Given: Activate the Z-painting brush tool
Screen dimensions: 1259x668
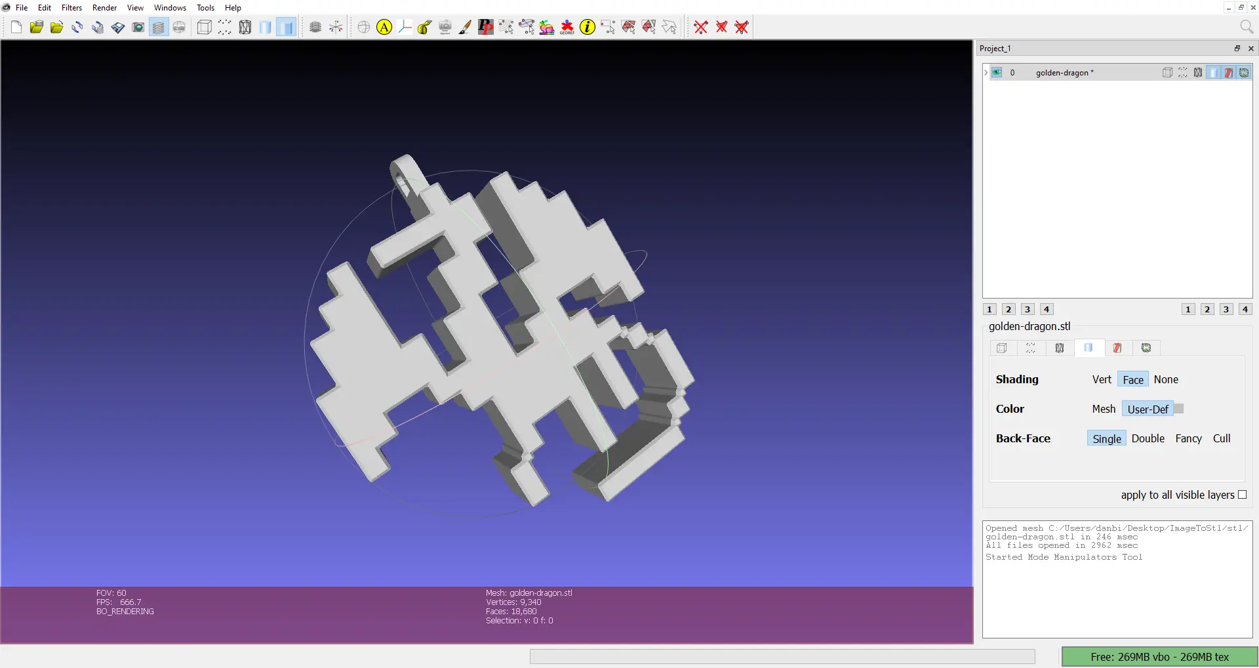Looking at the screenshot, I should (465, 27).
